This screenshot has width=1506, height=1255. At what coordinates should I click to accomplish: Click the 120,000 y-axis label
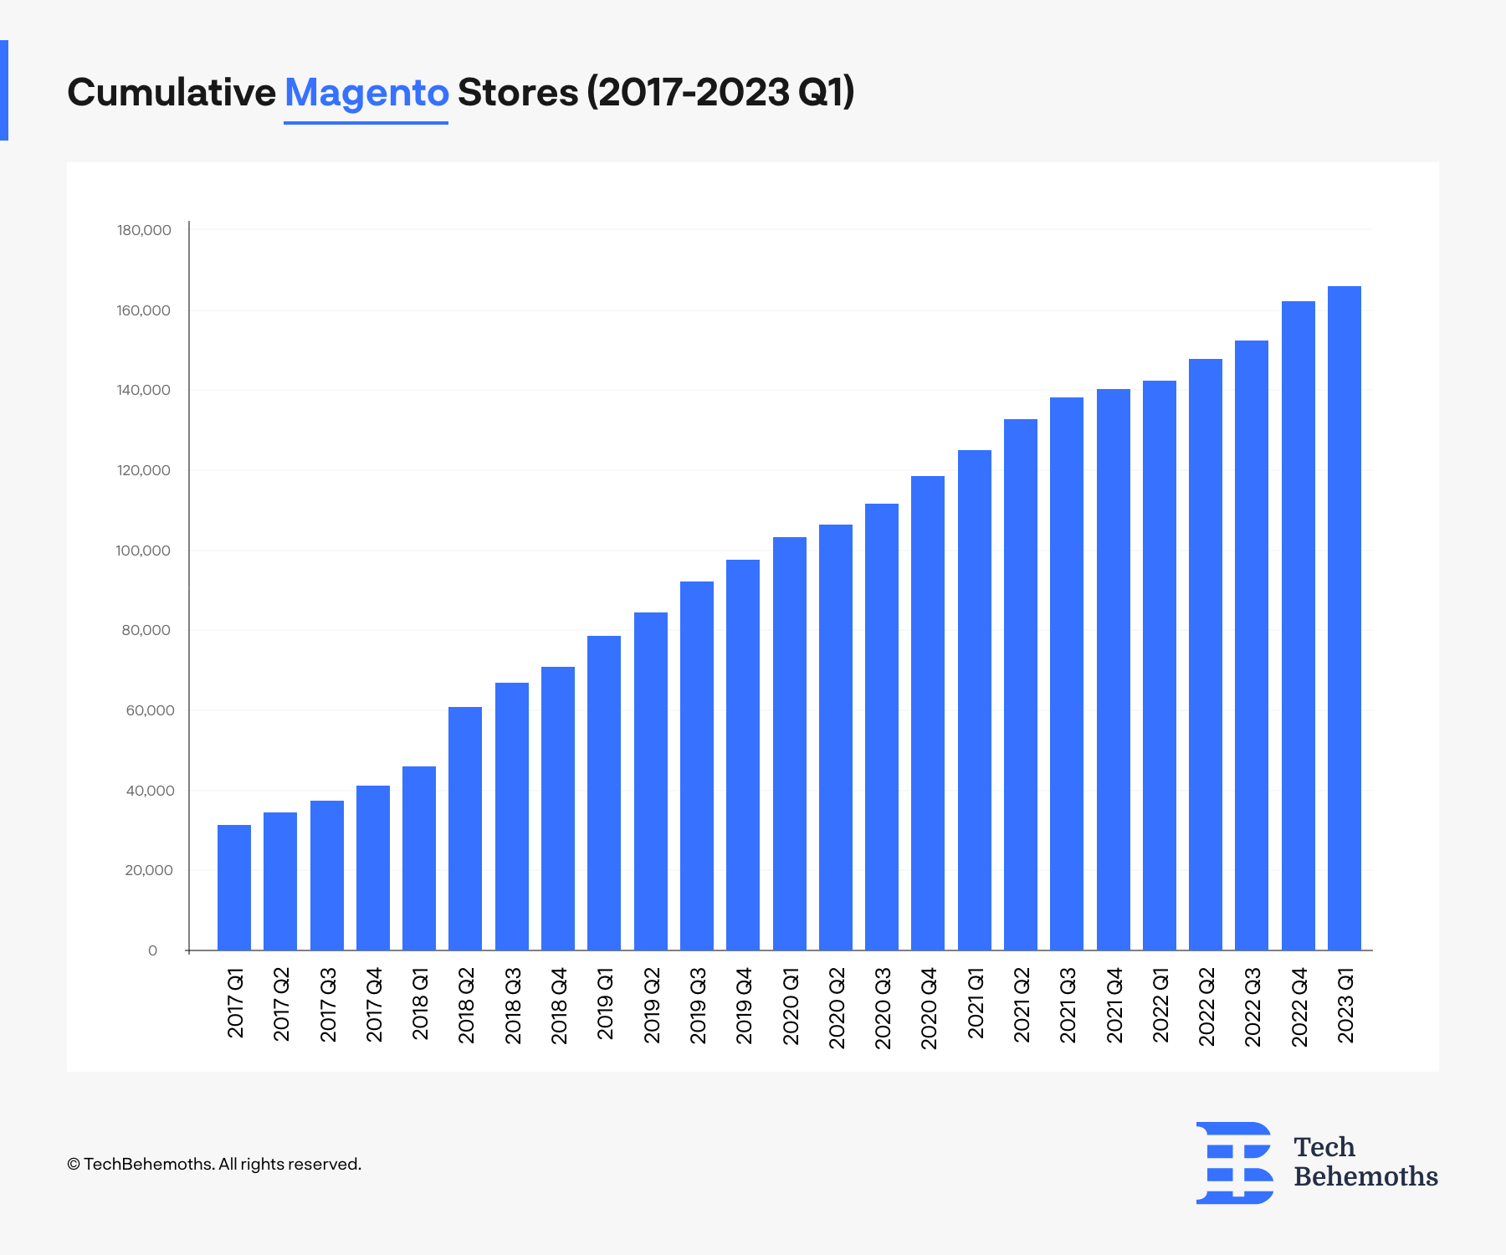click(x=144, y=470)
